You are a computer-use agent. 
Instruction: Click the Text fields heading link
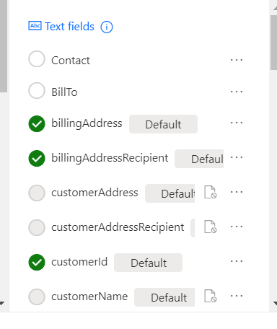click(x=69, y=27)
